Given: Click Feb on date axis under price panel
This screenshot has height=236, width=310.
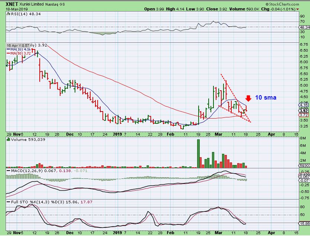Looking at the screenshot, I should click(x=170, y=134).
